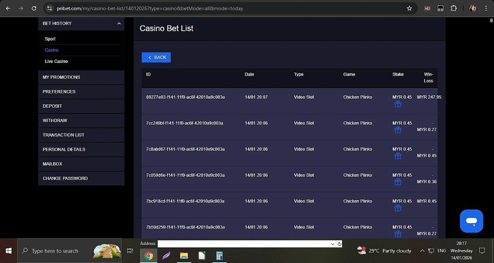Open the browser Extensions puzzle icon
This screenshot has height=263, width=494.
coord(454,8)
